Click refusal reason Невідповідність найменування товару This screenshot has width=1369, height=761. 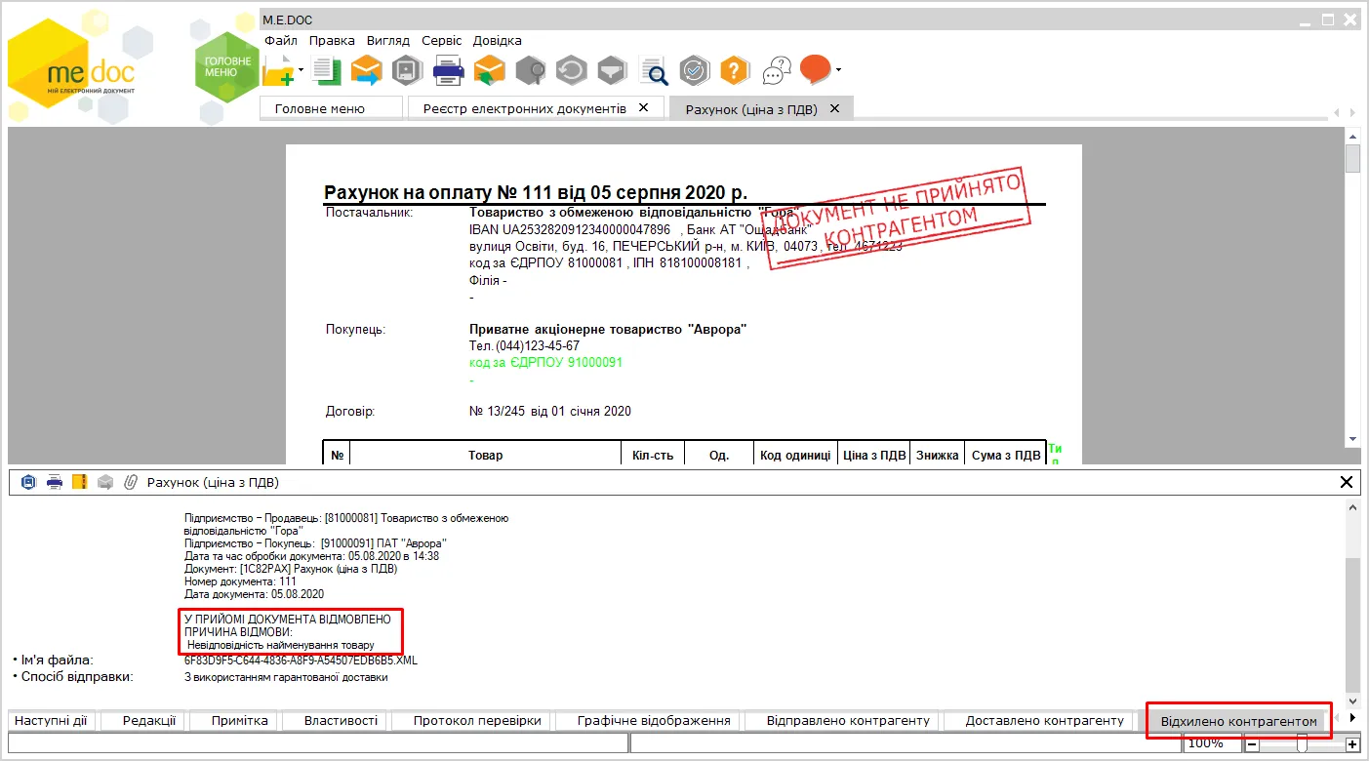[281, 645]
